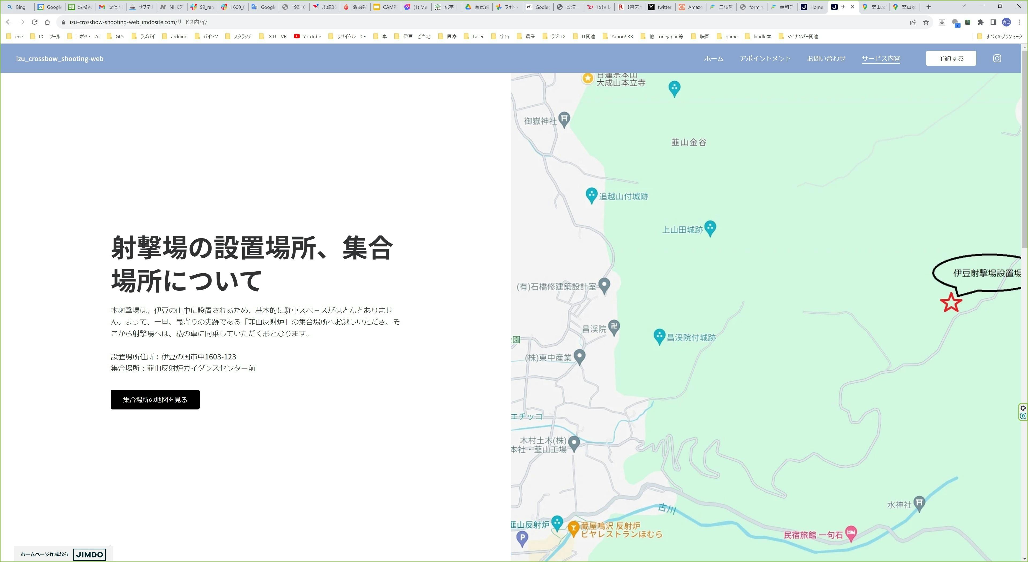
Task: Click the bookmark star in address bar
Action: coord(926,22)
